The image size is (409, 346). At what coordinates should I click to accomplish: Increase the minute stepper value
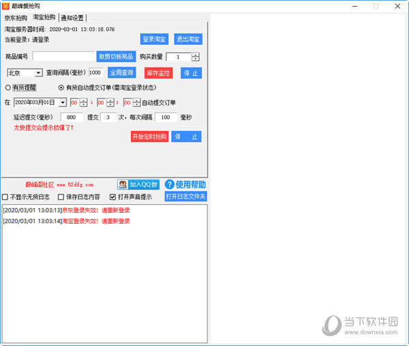[x=110, y=100]
